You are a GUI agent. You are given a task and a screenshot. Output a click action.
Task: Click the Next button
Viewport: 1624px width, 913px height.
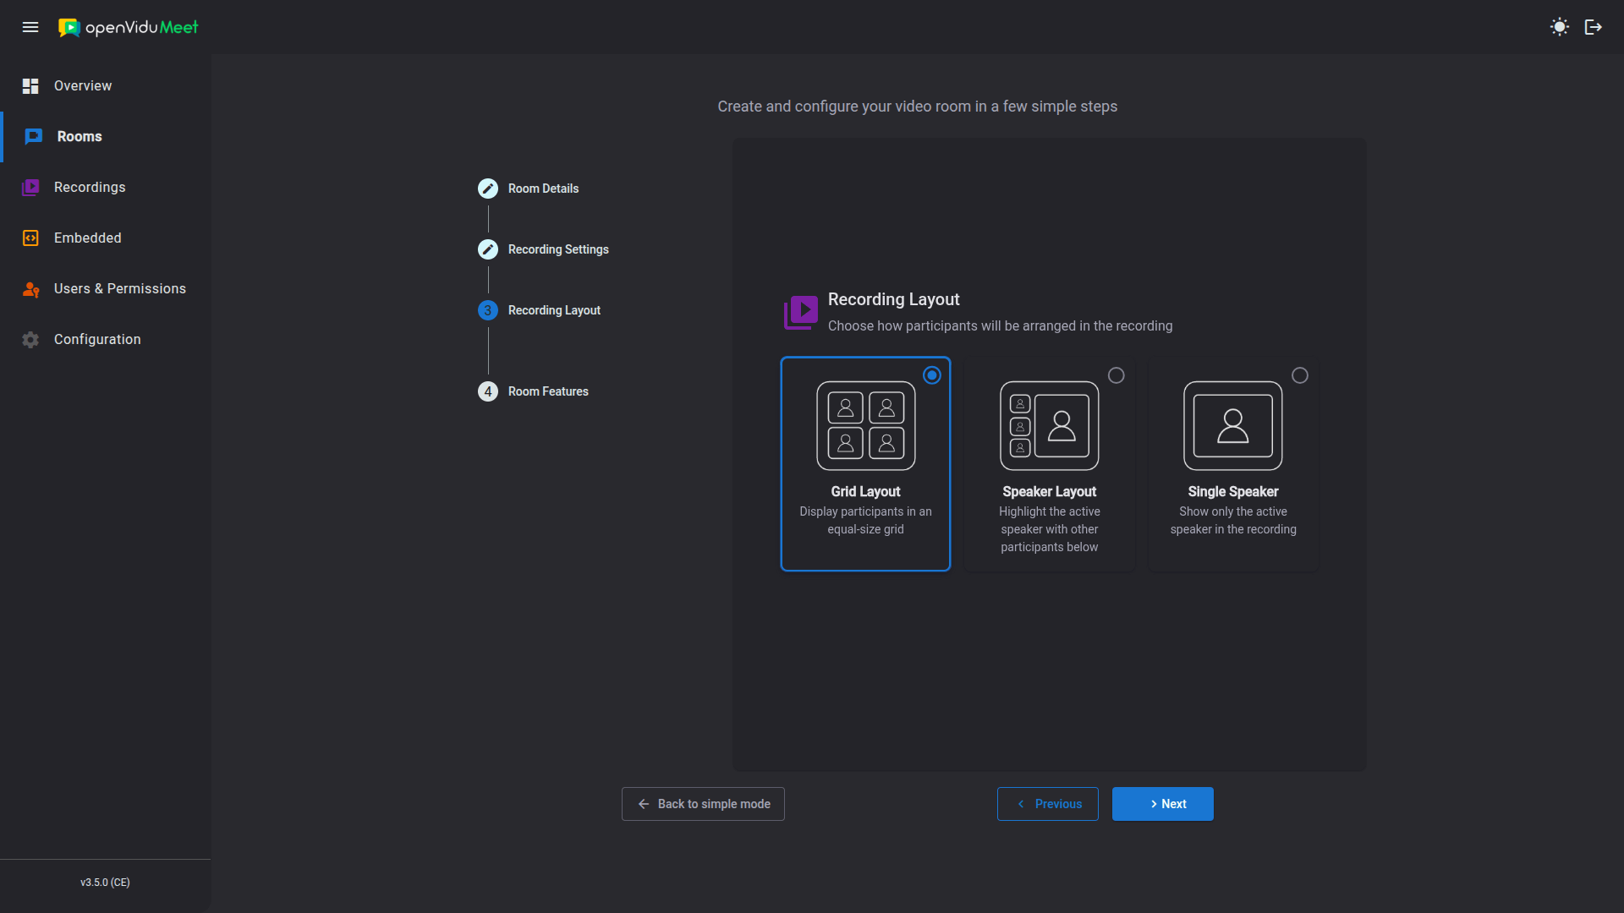[x=1162, y=804]
